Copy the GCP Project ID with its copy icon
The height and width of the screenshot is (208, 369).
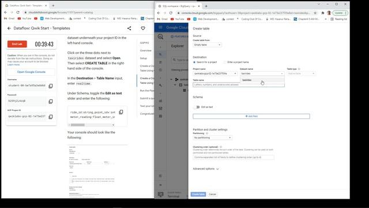click(x=51, y=117)
